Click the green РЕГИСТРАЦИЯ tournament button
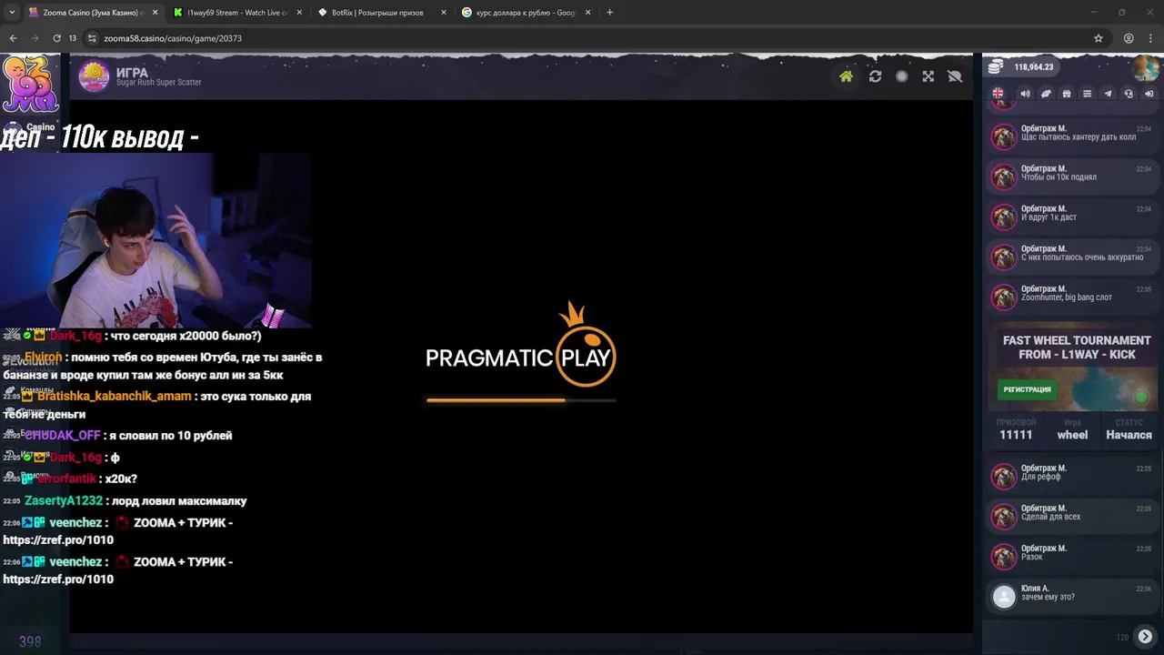1164x655 pixels. click(x=1027, y=389)
